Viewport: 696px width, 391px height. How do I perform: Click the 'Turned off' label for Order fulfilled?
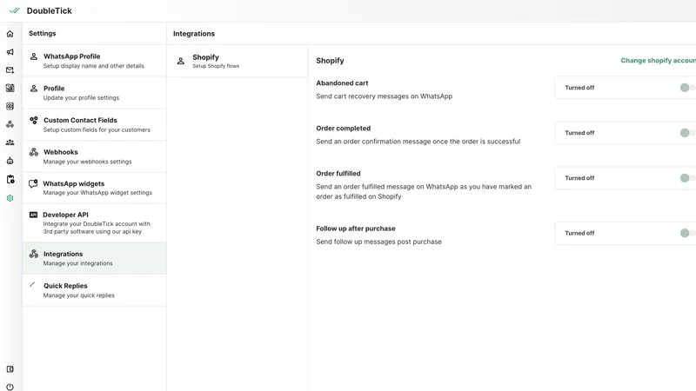(579, 178)
